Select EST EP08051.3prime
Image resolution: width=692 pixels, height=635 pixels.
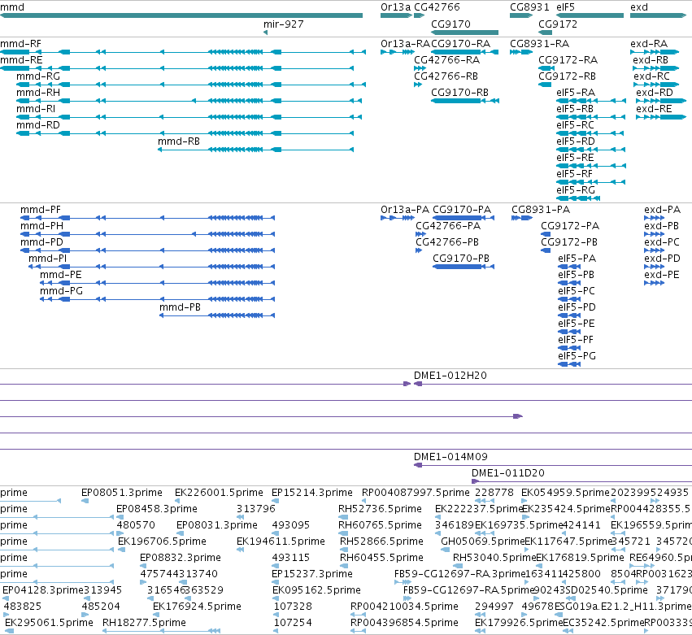(122, 493)
